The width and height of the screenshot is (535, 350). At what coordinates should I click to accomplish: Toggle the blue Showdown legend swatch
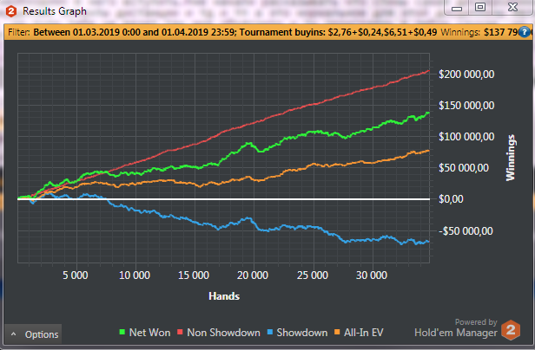270,332
